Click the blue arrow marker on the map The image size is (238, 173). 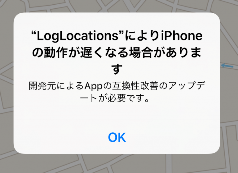point(227,66)
